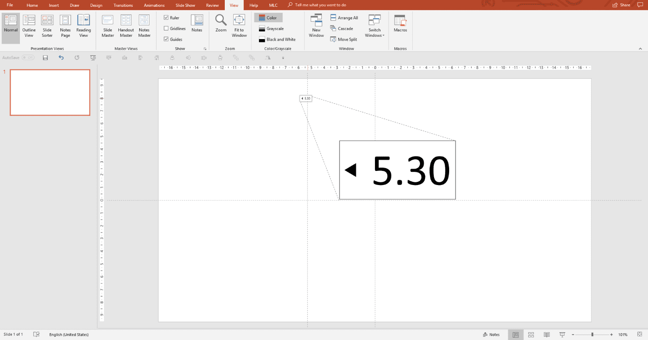Open the Slide Master view

click(107, 26)
